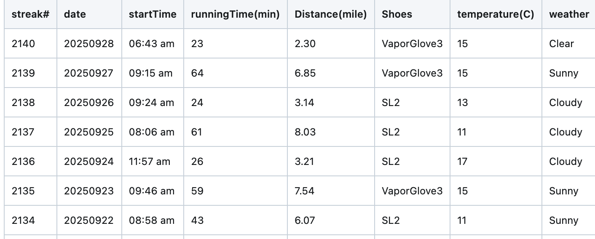Select the 7.54 distance cell
The image size is (595, 239).
[x=305, y=191]
